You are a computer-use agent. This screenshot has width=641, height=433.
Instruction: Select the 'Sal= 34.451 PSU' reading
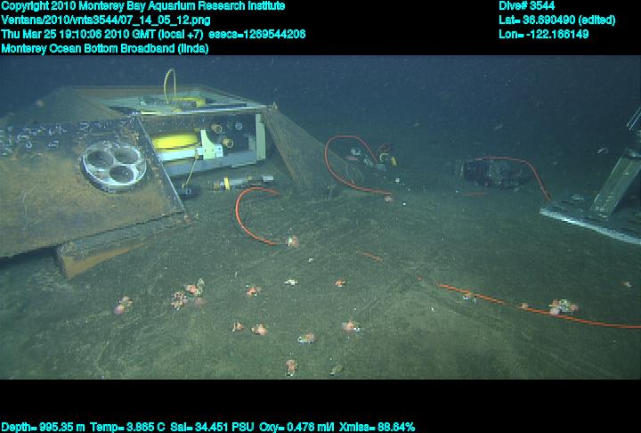pyautogui.click(x=212, y=428)
